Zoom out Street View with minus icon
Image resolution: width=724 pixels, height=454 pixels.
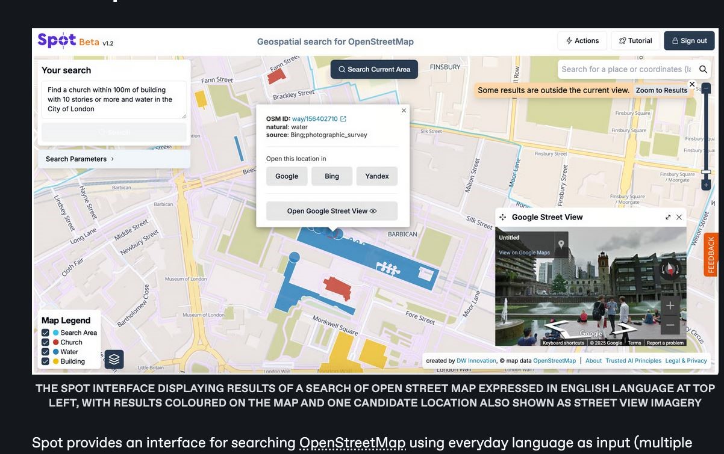[670, 325]
